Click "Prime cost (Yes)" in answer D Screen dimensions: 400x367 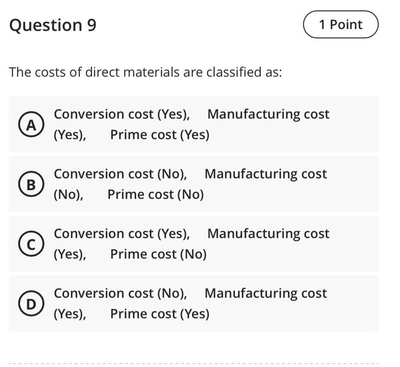[x=159, y=314]
